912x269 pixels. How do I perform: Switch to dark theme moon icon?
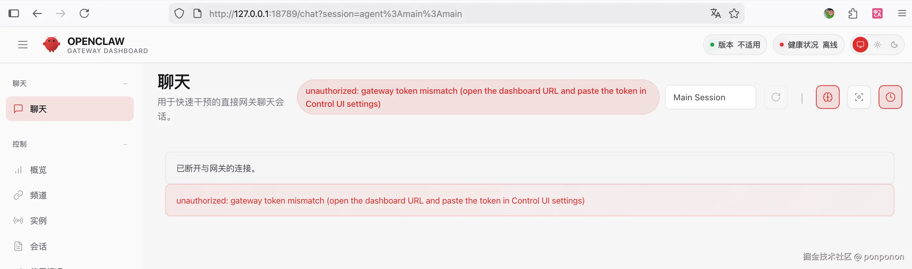(x=894, y=45)
